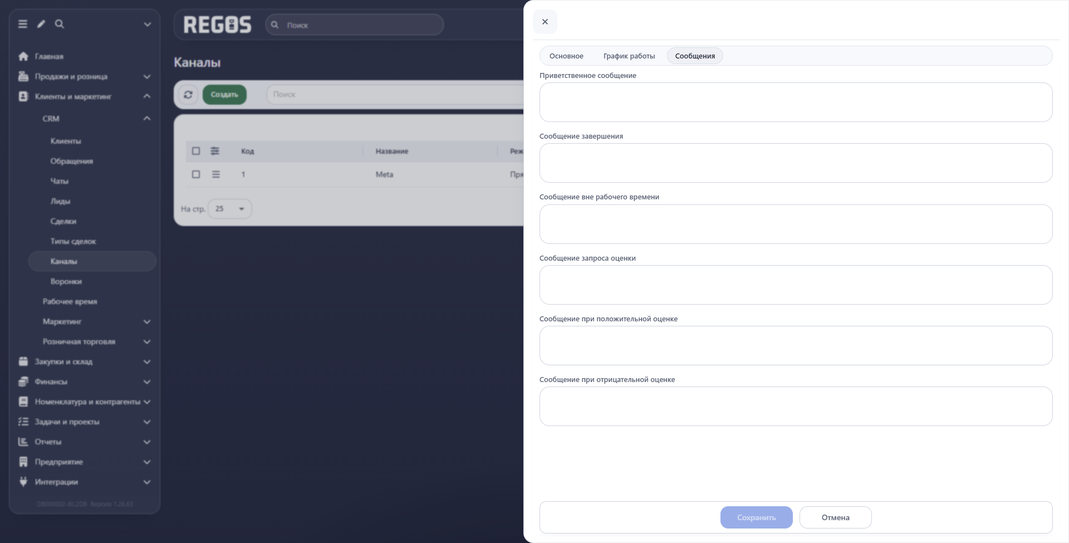Click the Закупки и склад box icon
1069x543 pixels.
point(23,361)
